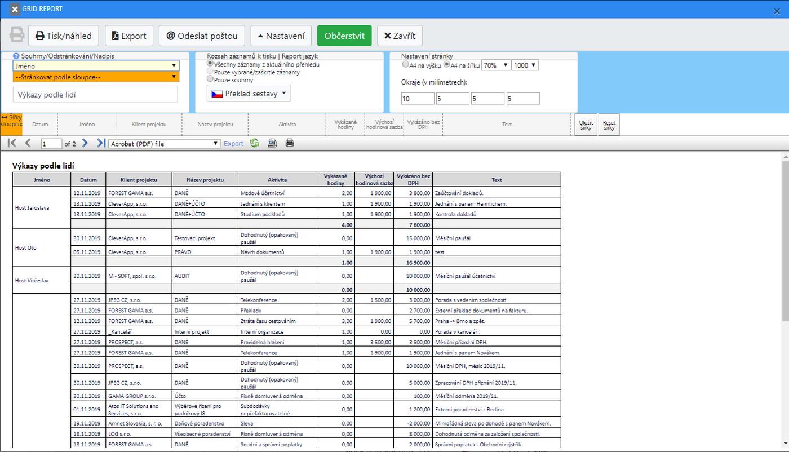The image size is (789, 452).
Task: Click 'Soudní a správní poplatky' activity cell
Action: tap(277, 444)
